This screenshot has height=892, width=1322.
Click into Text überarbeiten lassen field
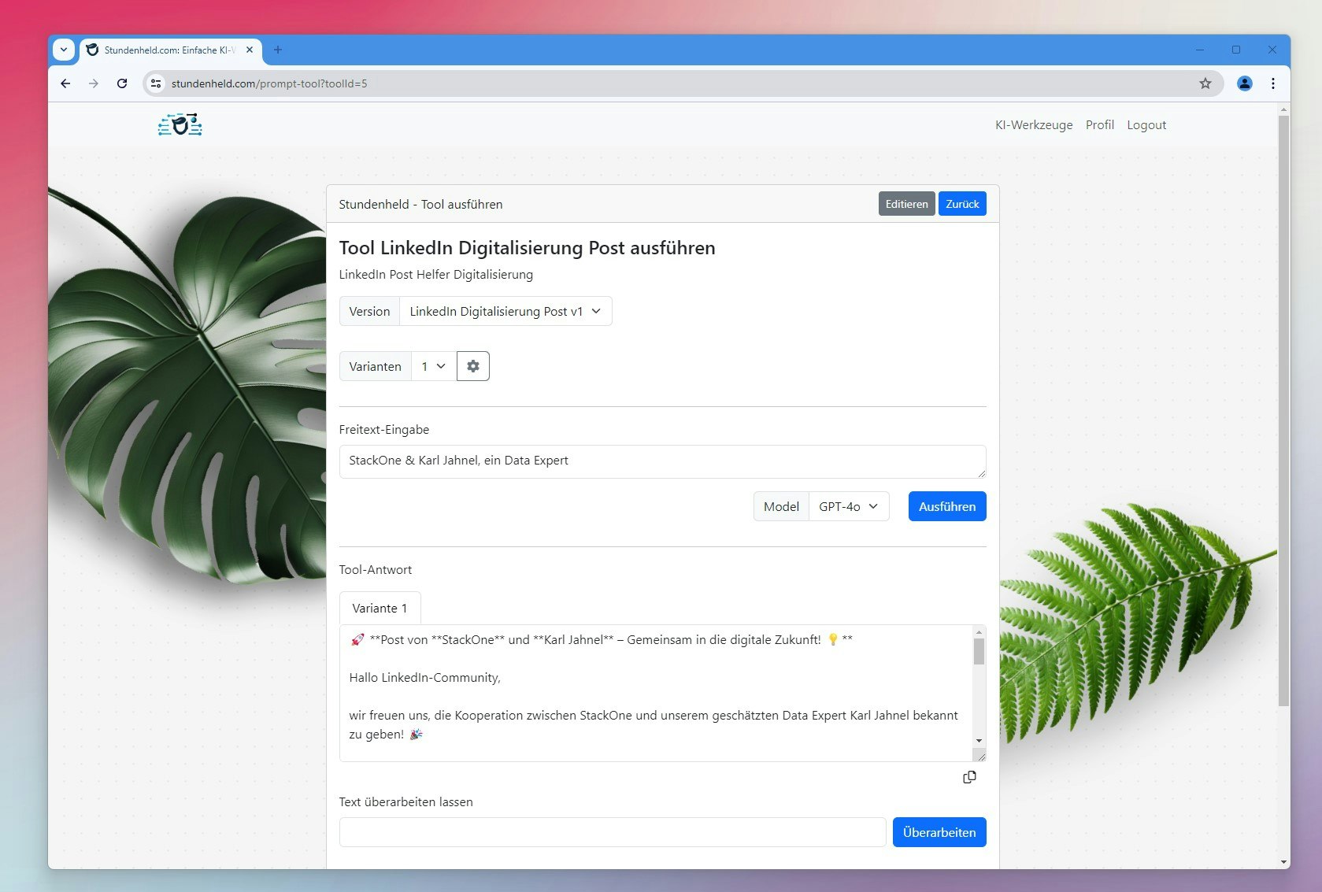pos(613,832)
